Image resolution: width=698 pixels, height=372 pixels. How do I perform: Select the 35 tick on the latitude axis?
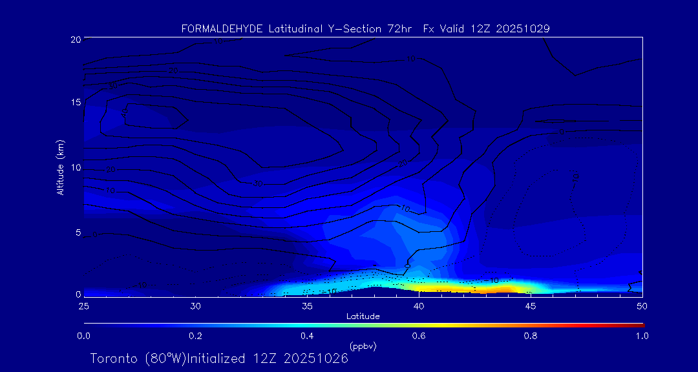307,305
